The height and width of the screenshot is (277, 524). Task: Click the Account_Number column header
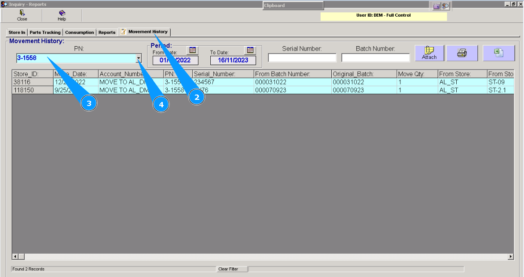(x=131, y=74)
